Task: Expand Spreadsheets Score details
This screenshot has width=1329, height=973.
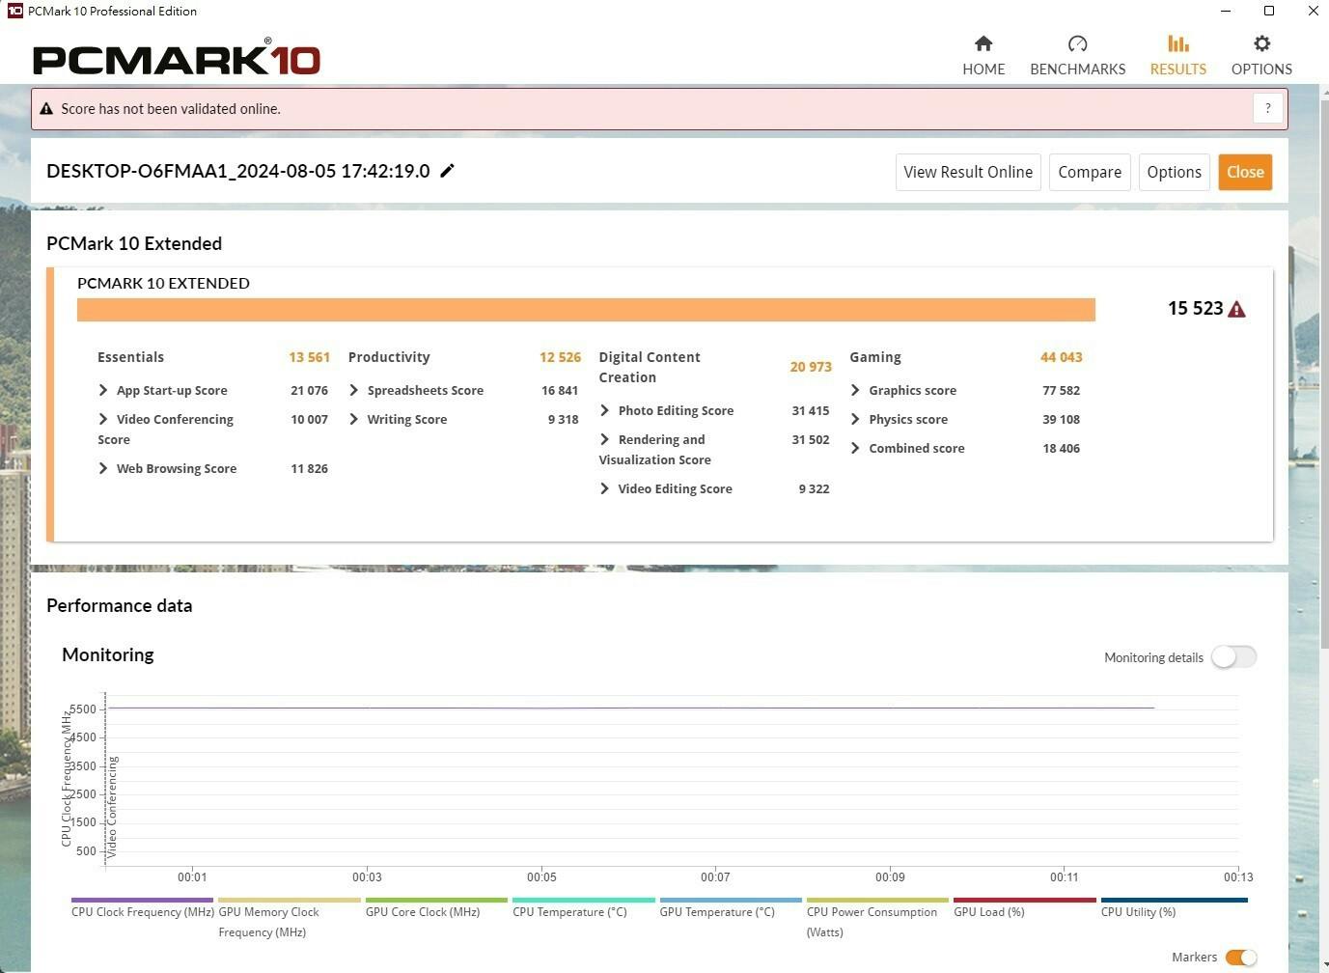Action: pyautogui.click(x=354, y=390)
